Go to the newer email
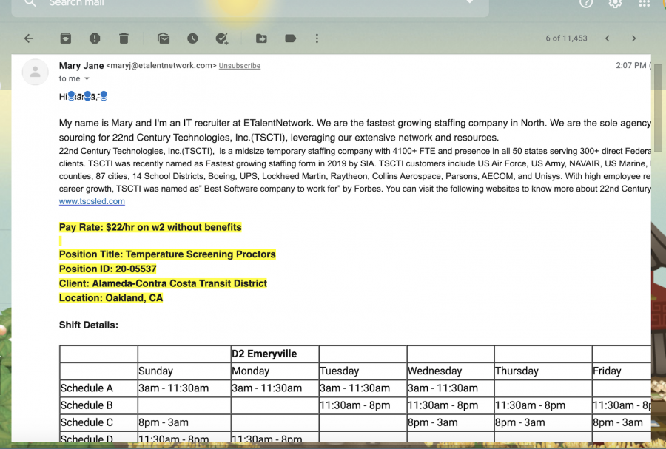Screen dimensions: 666x449 [x=608, y=38]
